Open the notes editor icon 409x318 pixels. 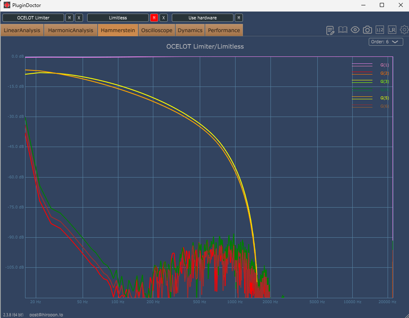(330, 30)
